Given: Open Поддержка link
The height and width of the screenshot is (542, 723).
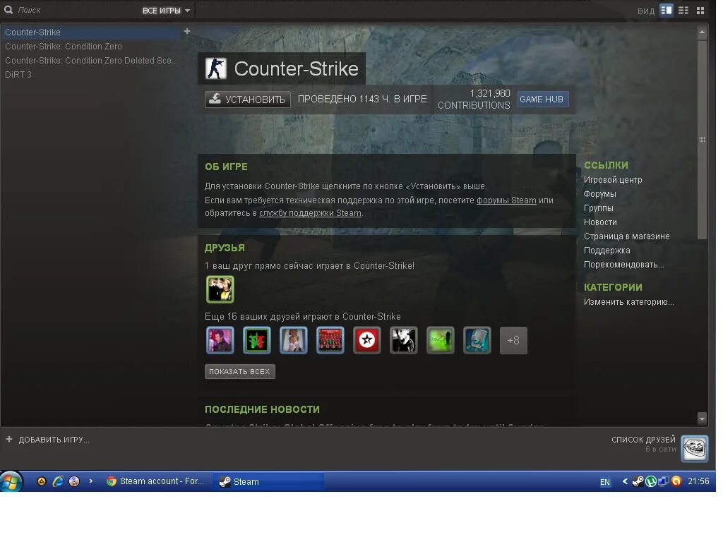Looking at the screenshot, I should point(607,251).
